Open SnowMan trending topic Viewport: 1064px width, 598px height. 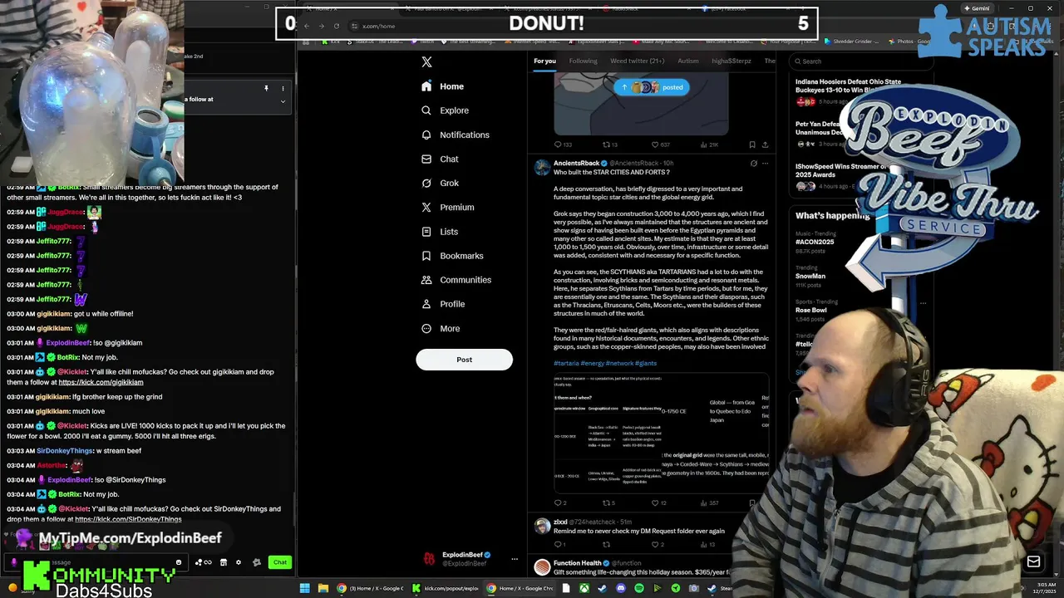coord(810,276)
